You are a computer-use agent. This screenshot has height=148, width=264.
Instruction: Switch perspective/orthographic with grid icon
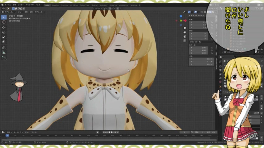[x=185, y=41]
